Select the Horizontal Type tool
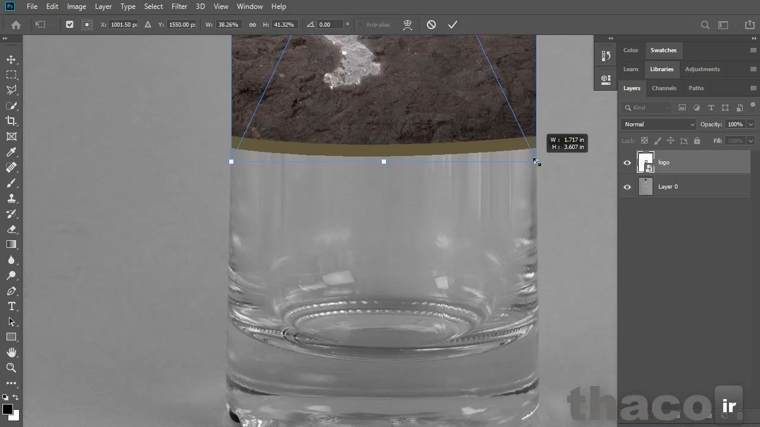This screenshot has height=427, width=760. click(x=11, y=306)
